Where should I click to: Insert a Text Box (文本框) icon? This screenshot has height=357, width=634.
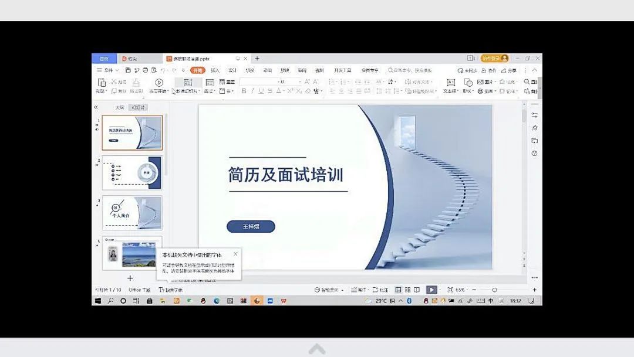pos(450,83)
